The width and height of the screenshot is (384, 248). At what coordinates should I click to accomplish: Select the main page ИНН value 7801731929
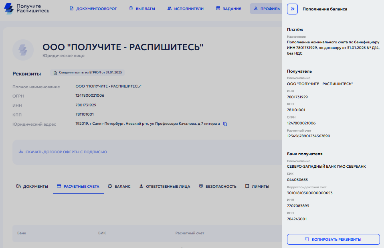click(86, 105)
